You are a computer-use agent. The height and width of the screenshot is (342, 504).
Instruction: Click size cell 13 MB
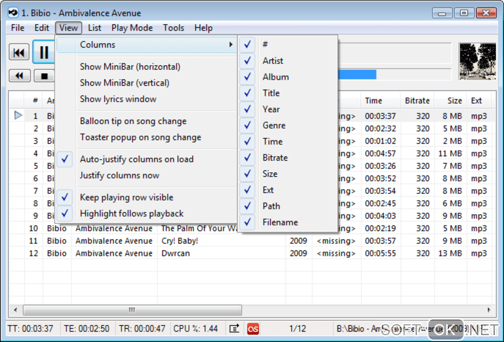(x=450, y=253)
